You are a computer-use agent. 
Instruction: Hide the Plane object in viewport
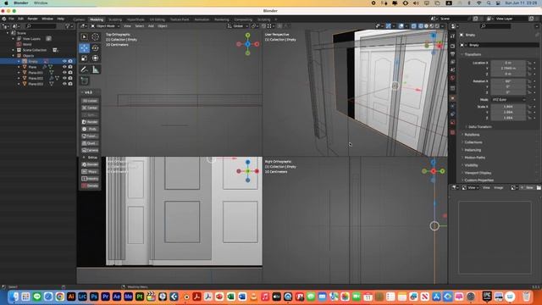(x=64, y=67)
